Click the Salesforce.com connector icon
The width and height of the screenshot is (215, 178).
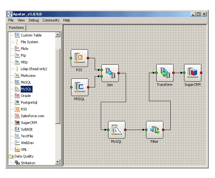pyautogui.click(x=17, y=116)
